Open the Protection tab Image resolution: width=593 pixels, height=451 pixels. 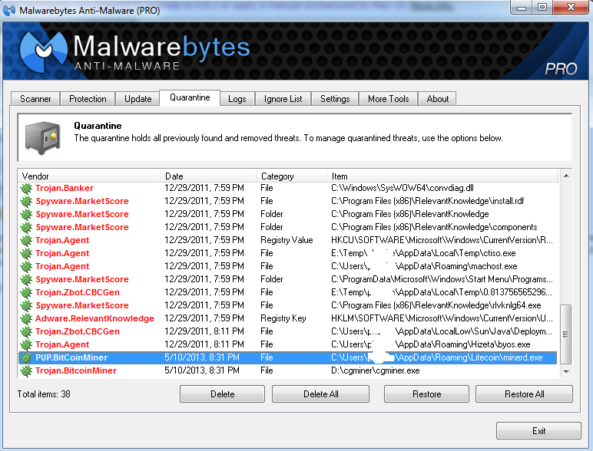pos(88,99)
